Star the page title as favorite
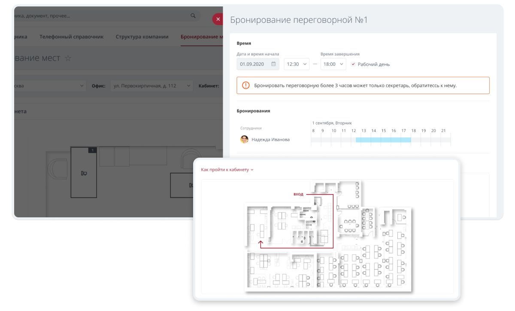 pos(68,58)
